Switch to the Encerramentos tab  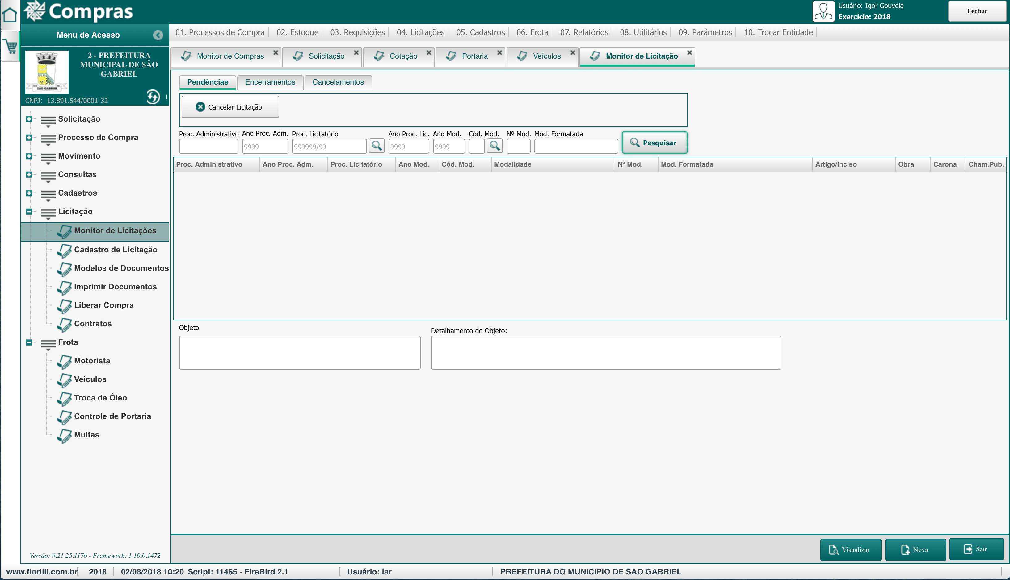(x=270, y=82)
